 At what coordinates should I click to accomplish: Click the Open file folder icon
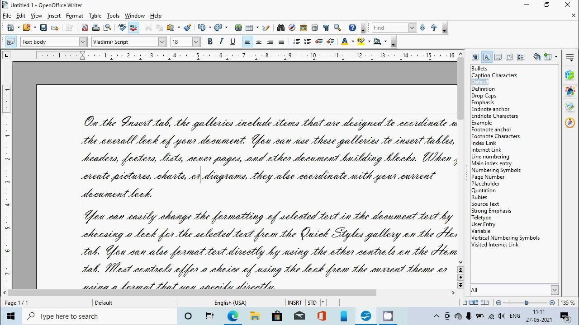click(27, 28)
